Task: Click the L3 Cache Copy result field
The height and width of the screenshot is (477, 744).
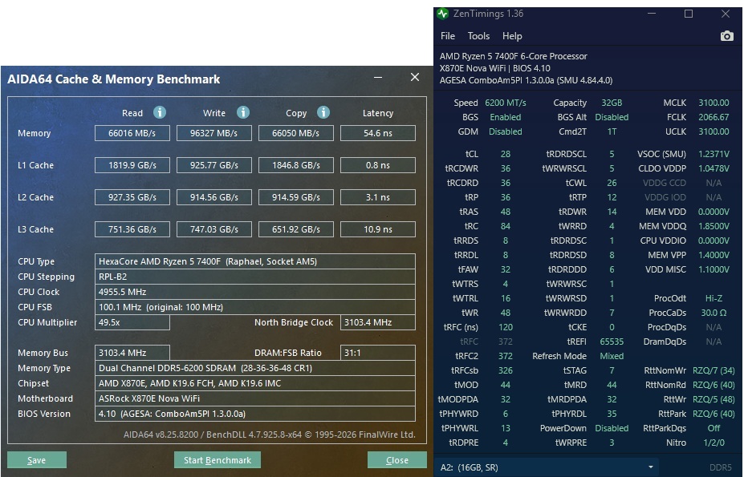Action: click(x=295, y=229)
